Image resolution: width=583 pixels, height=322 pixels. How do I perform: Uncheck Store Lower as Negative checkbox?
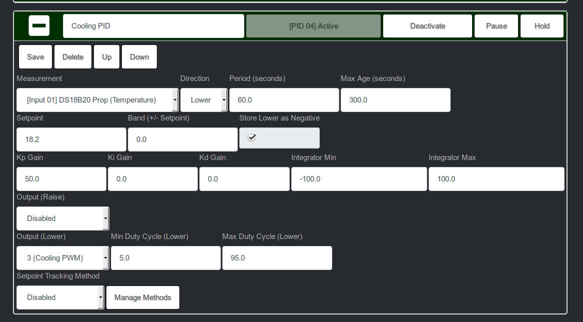coord(252,137)
